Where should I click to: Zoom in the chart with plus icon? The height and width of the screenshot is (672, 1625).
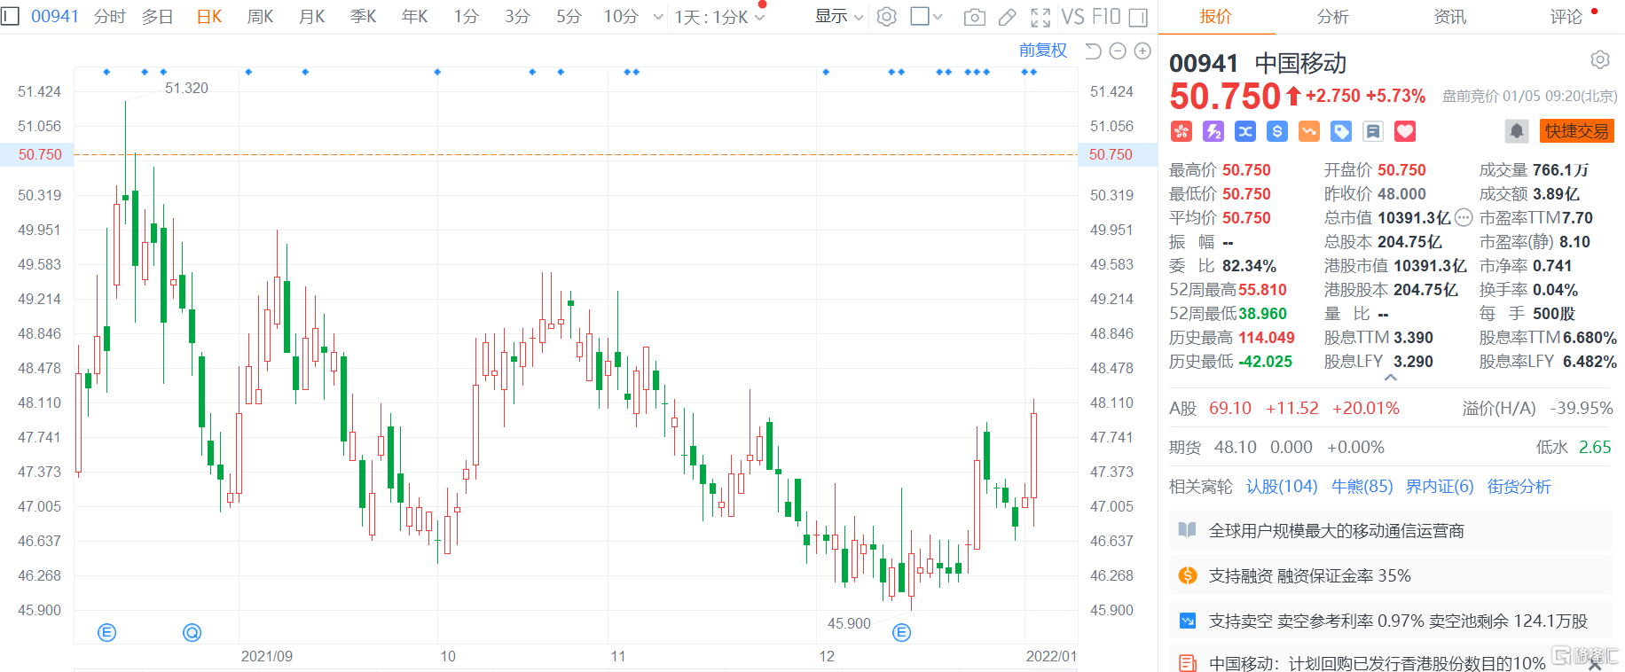1142,51
